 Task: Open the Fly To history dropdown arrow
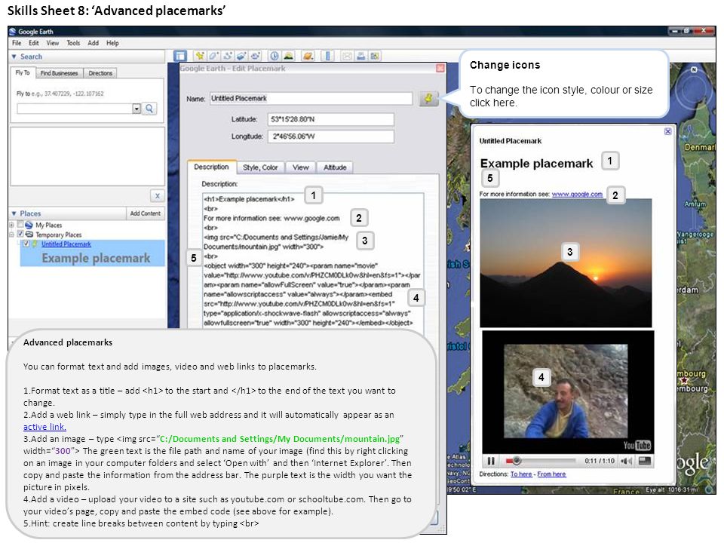pos(137,109)
